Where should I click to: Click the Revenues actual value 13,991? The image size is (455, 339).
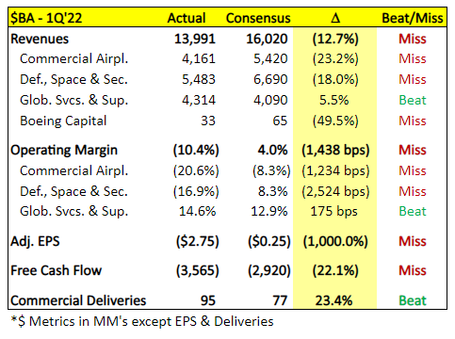[x=195, y=39]
